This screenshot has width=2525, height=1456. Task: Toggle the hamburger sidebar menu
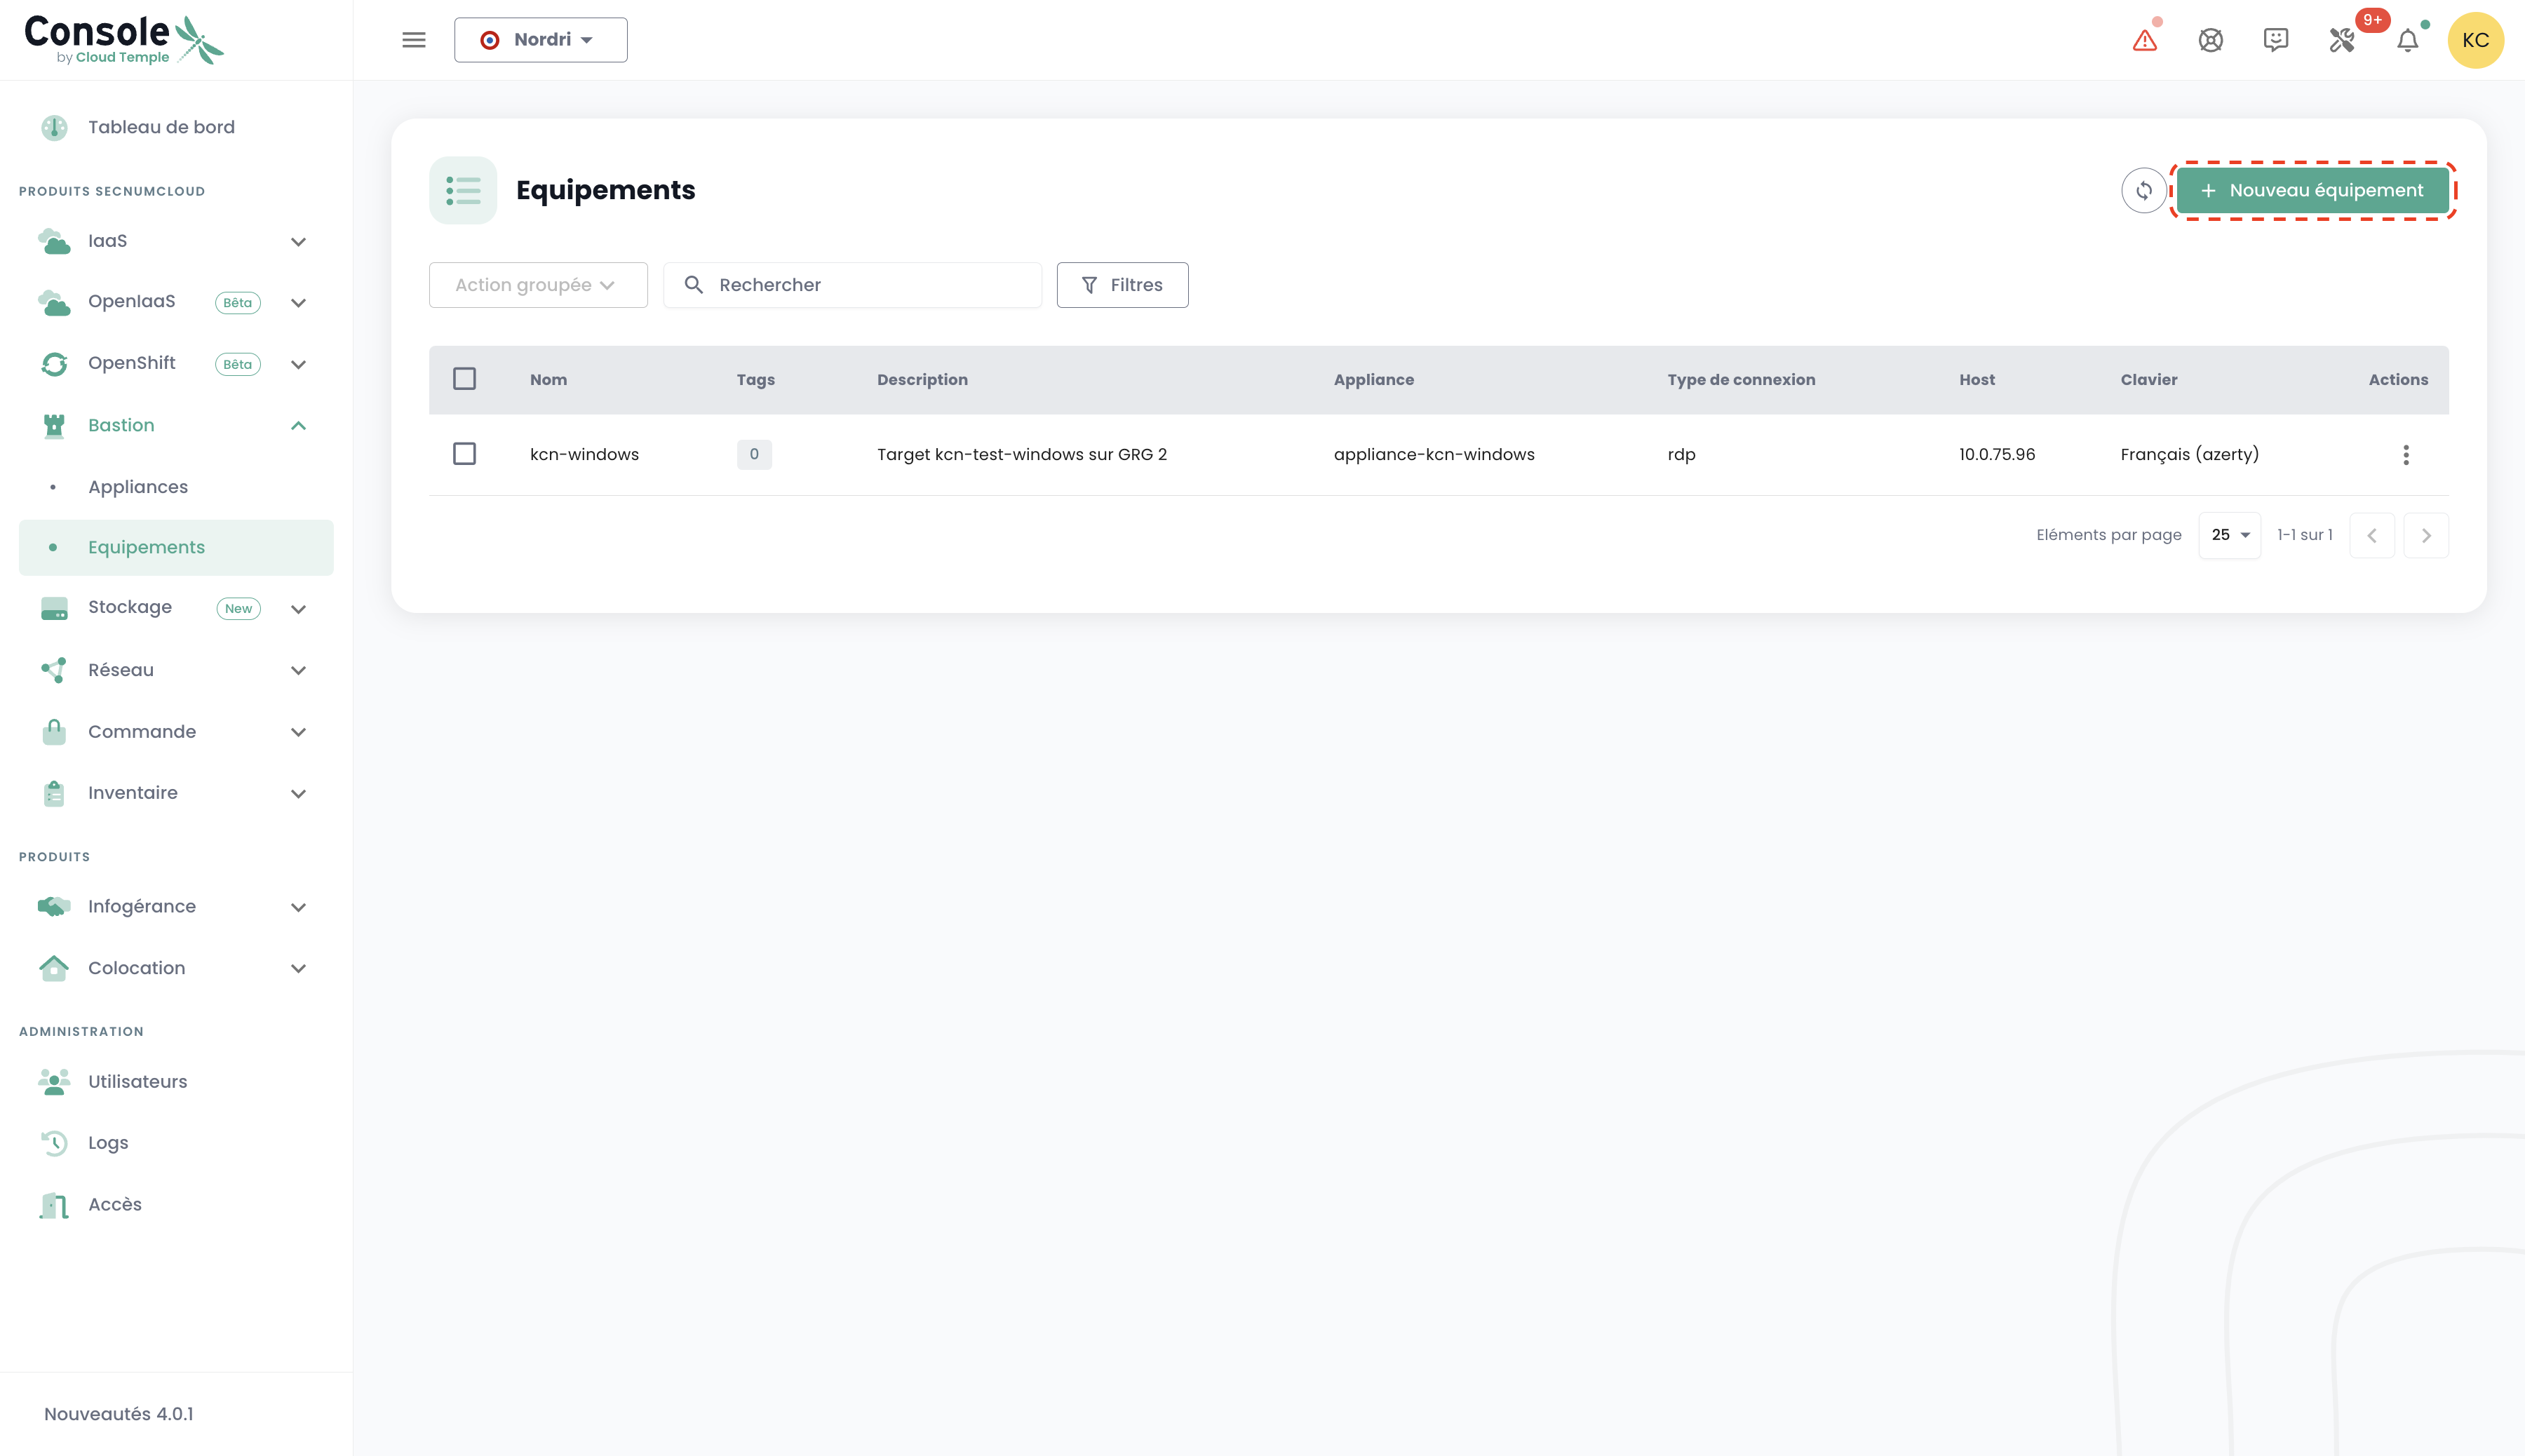[x=413, y=40]
